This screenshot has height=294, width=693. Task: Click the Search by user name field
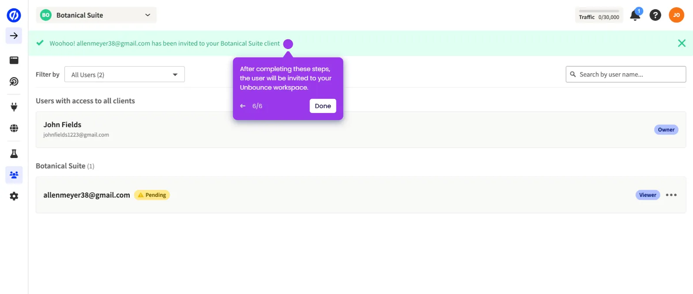[x=626, y=74]
